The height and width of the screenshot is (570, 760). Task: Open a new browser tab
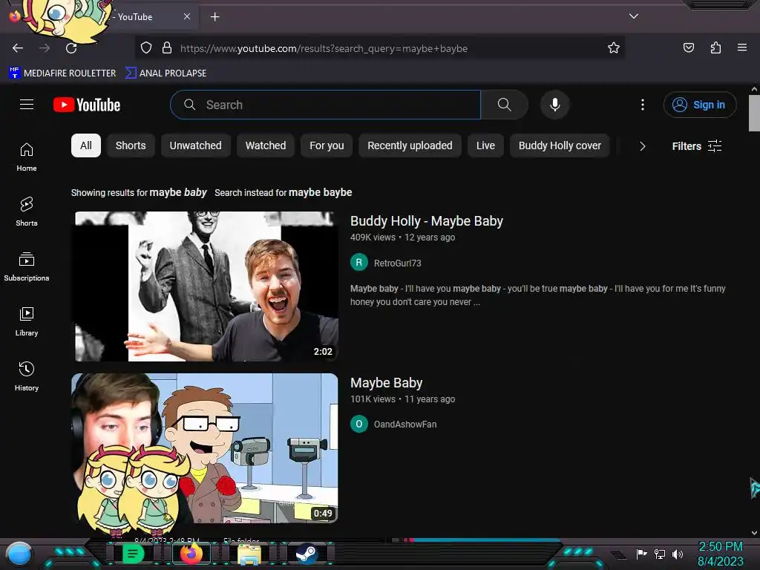[214, 17]
